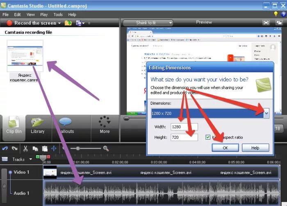
Task: Click the red Record the screen icon
Action: (9, 23)
